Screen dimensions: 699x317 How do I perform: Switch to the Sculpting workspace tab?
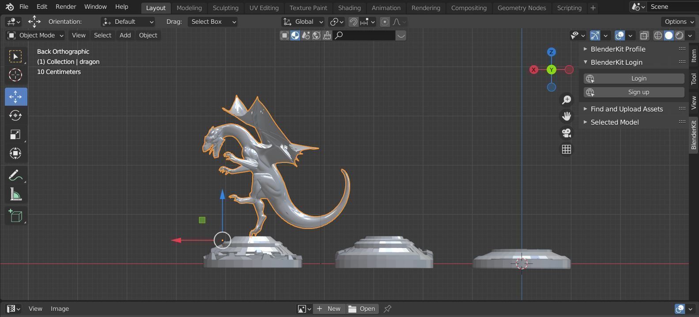[x=225, y=8]
